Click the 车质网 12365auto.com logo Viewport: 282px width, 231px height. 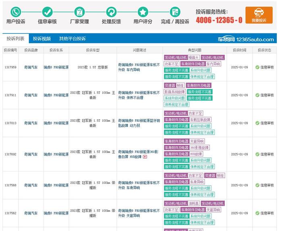[x=246, y=39]
